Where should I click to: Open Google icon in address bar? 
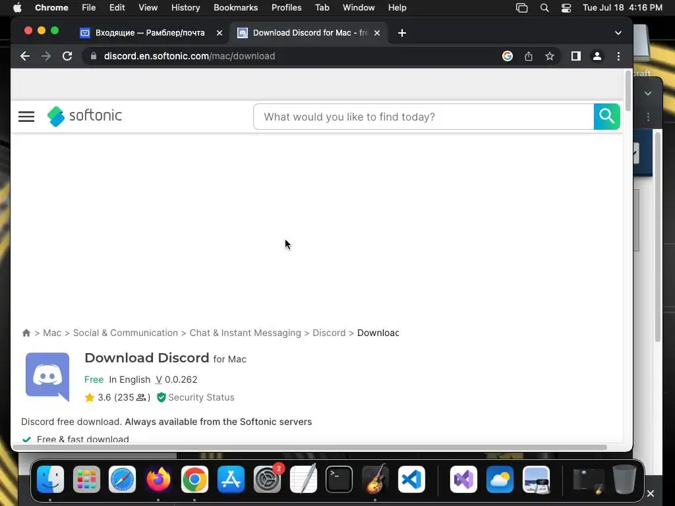click(508, 56)
